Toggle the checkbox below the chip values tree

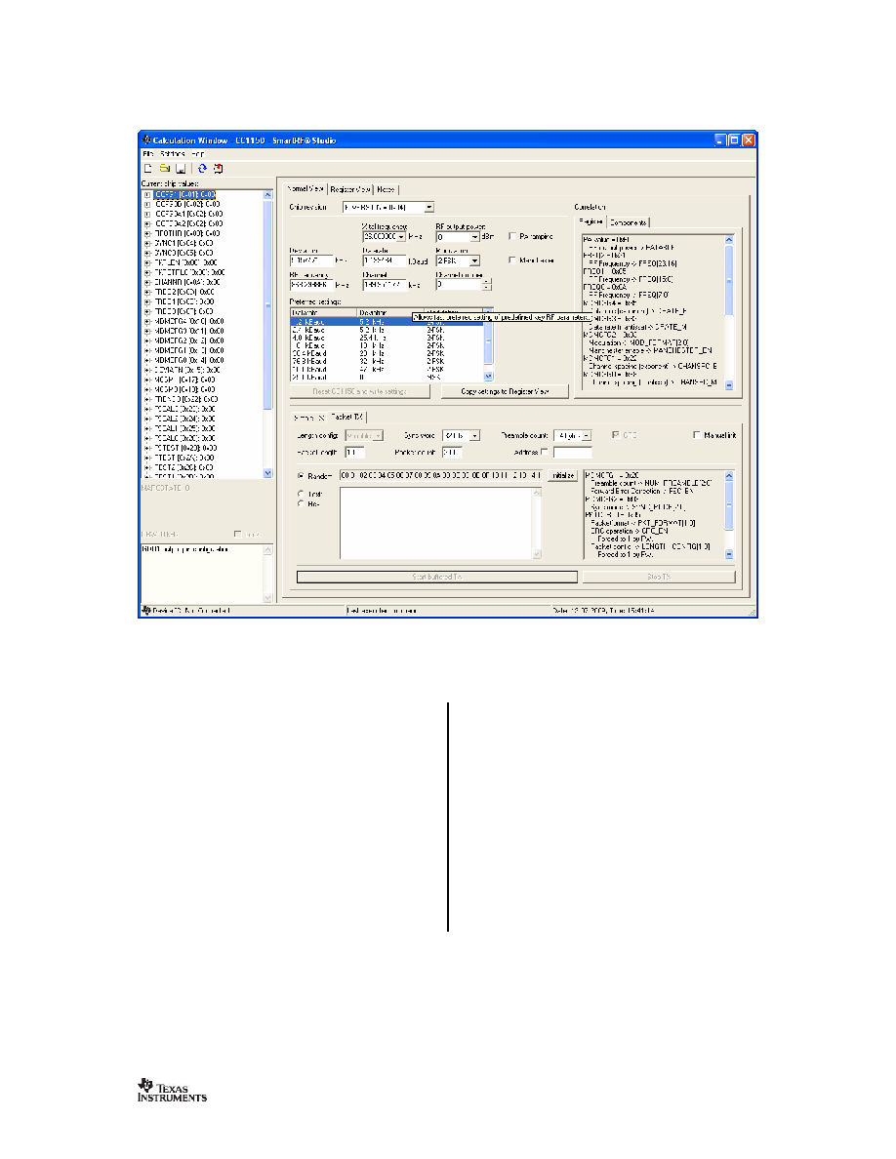(x=237, y=534)
